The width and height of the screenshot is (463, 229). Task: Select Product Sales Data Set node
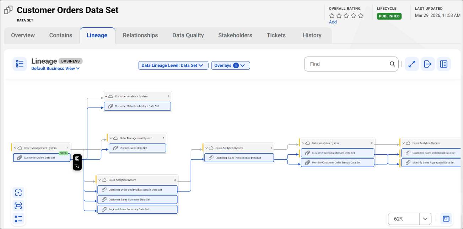click(138, 148)
